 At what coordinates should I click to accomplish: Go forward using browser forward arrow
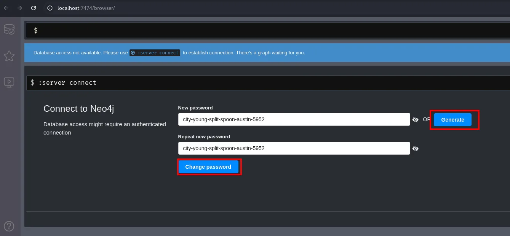20,8
